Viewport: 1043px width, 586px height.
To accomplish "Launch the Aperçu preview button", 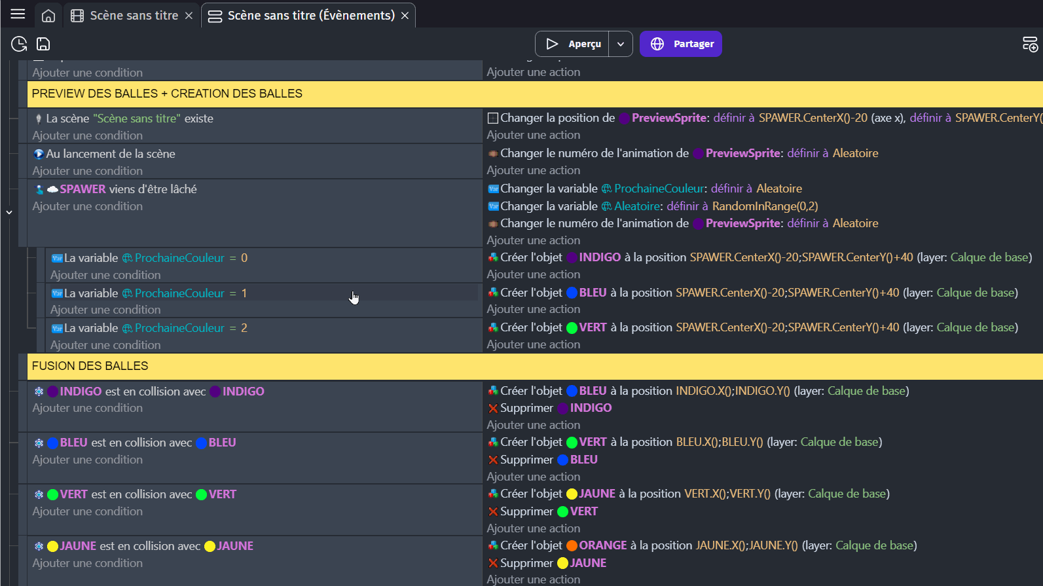I will tap(572, 44).
